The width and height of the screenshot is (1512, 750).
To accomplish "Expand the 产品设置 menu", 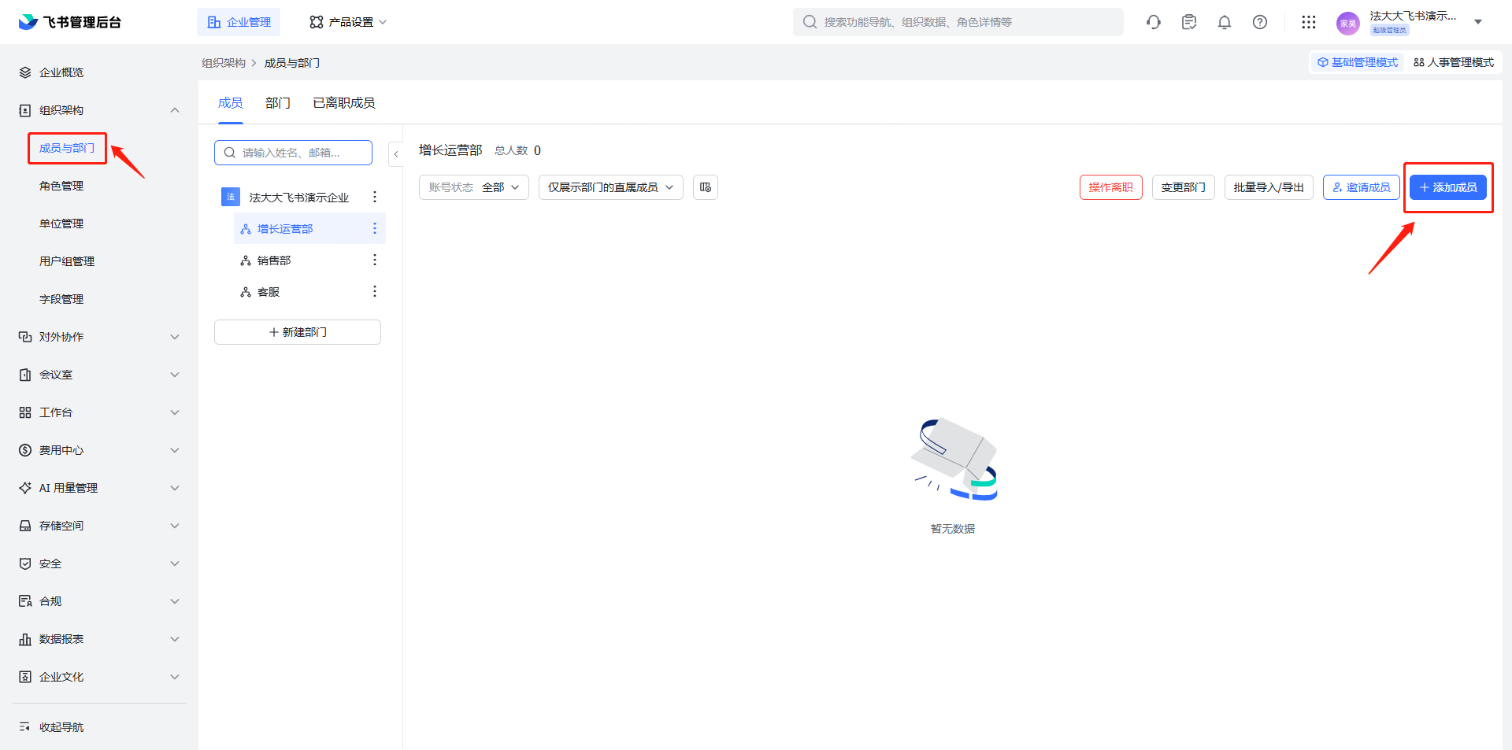I will point(348,22).
